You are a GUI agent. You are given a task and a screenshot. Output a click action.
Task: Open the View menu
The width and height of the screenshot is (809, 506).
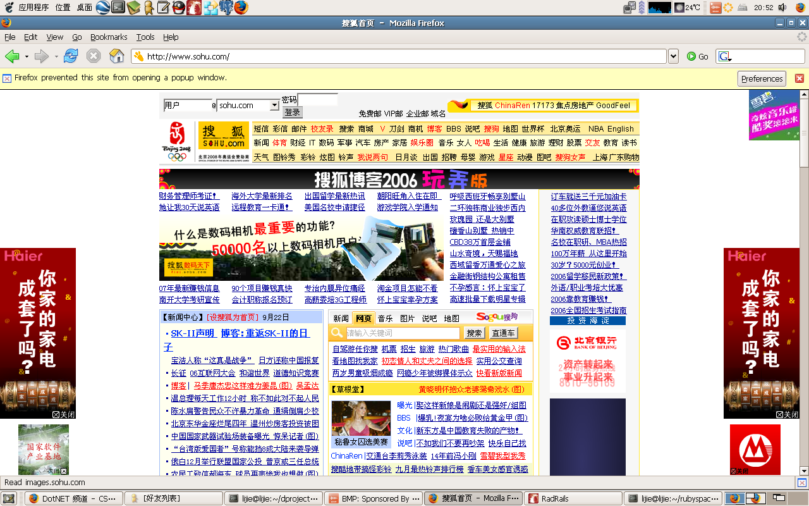coord(55,37)
